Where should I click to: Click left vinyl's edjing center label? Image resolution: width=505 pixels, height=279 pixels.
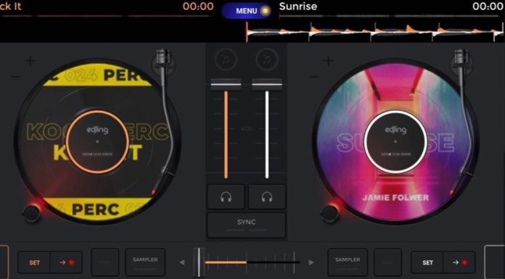[97, 142]
